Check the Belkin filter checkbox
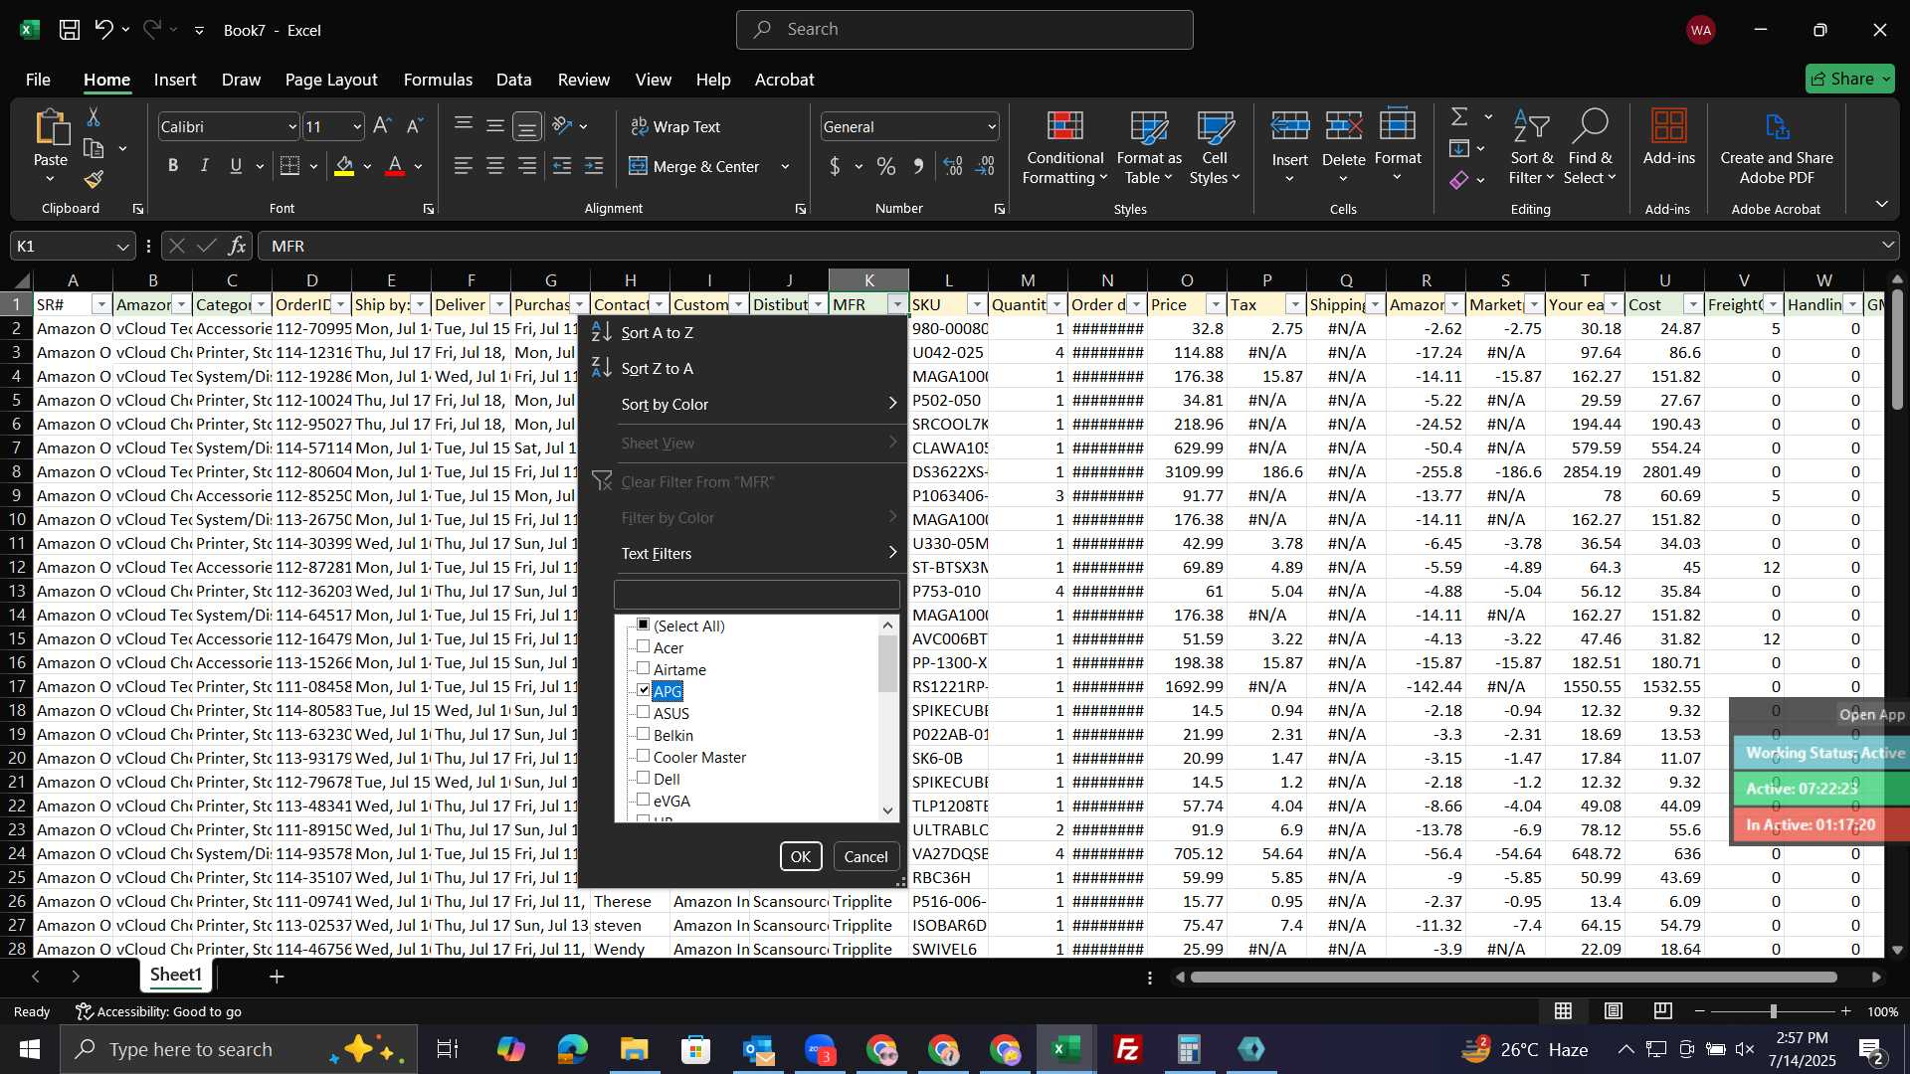The height and width of the screenshot is (1074, 1910). tap(644, 734)
